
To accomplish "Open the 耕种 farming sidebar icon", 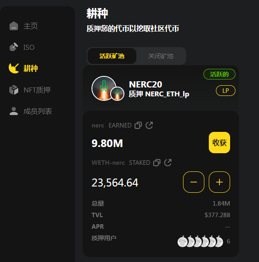I will pos(14,68).
